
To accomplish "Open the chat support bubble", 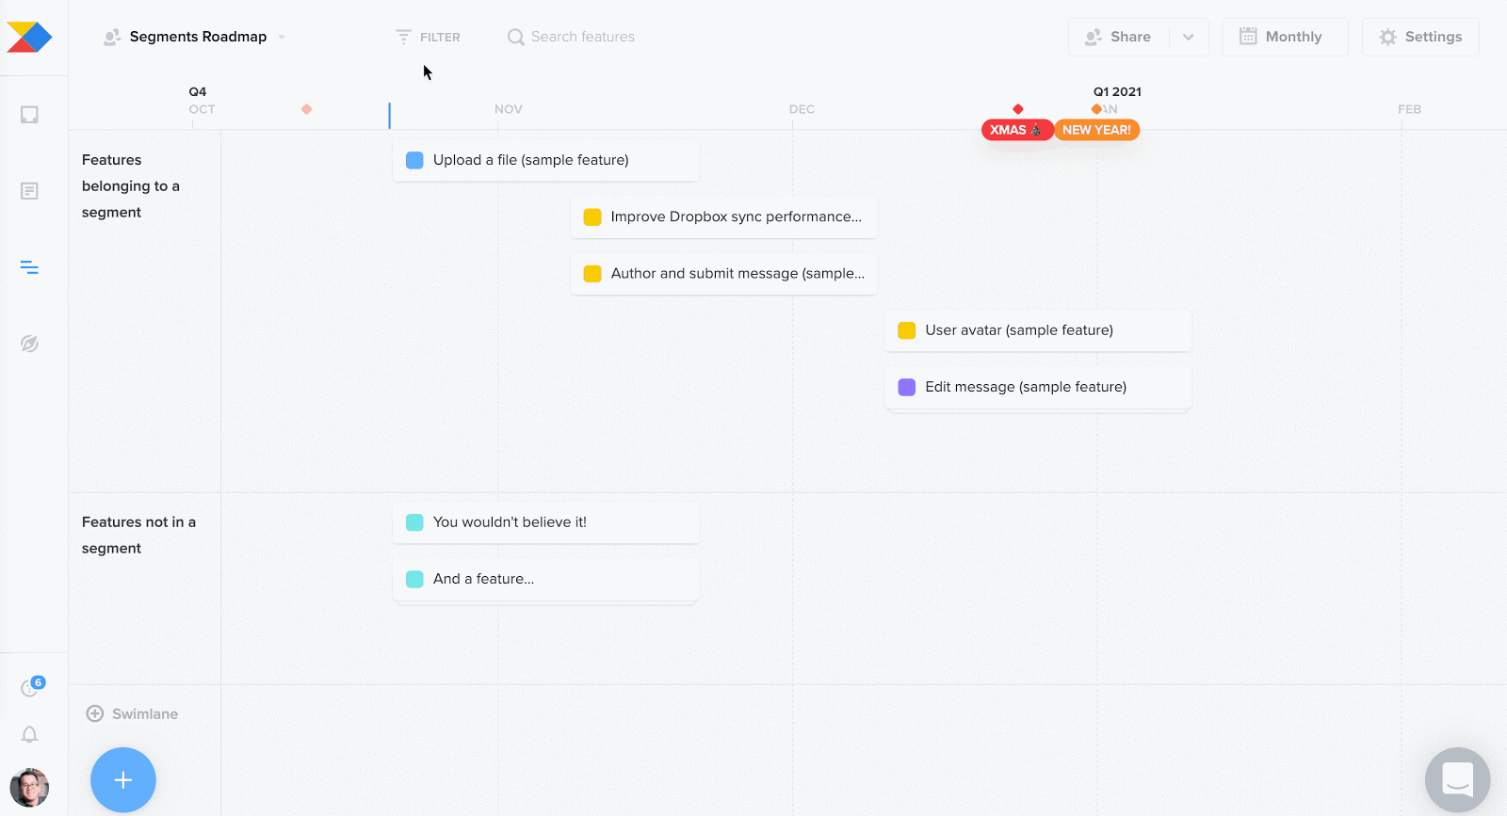I will point(1457,779).
